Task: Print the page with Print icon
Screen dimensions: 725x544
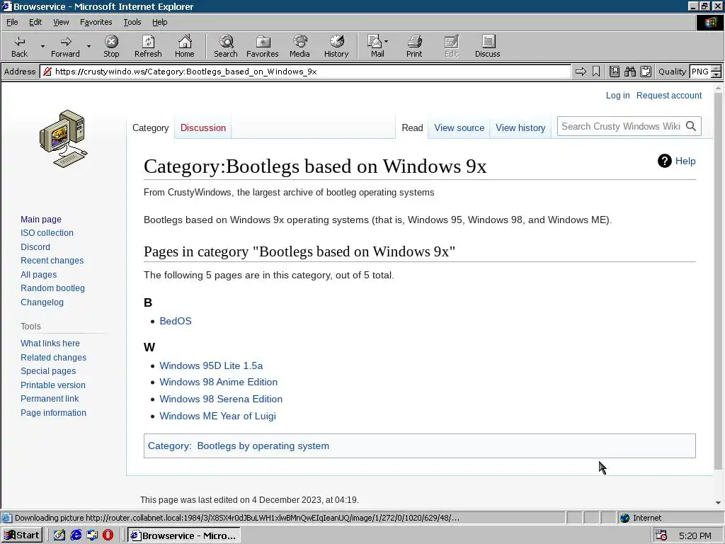Action: pyautogui.click(x=414, y=46)
